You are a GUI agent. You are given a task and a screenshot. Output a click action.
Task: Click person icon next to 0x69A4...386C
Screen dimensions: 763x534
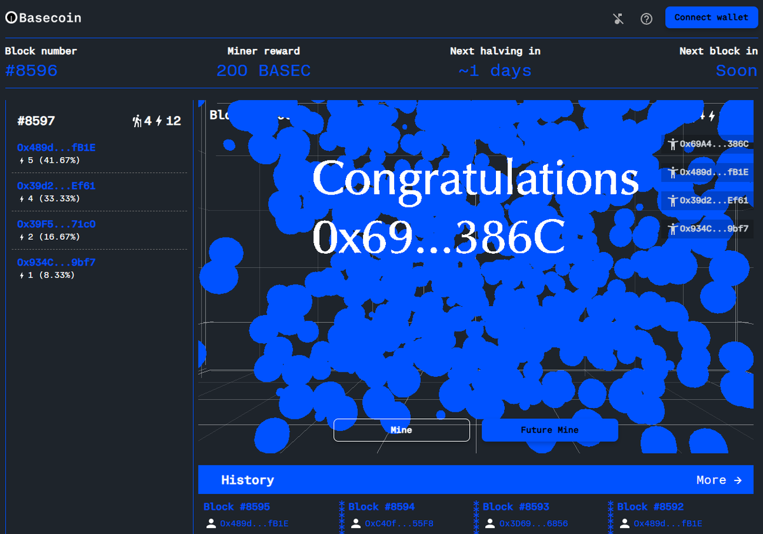673,144
